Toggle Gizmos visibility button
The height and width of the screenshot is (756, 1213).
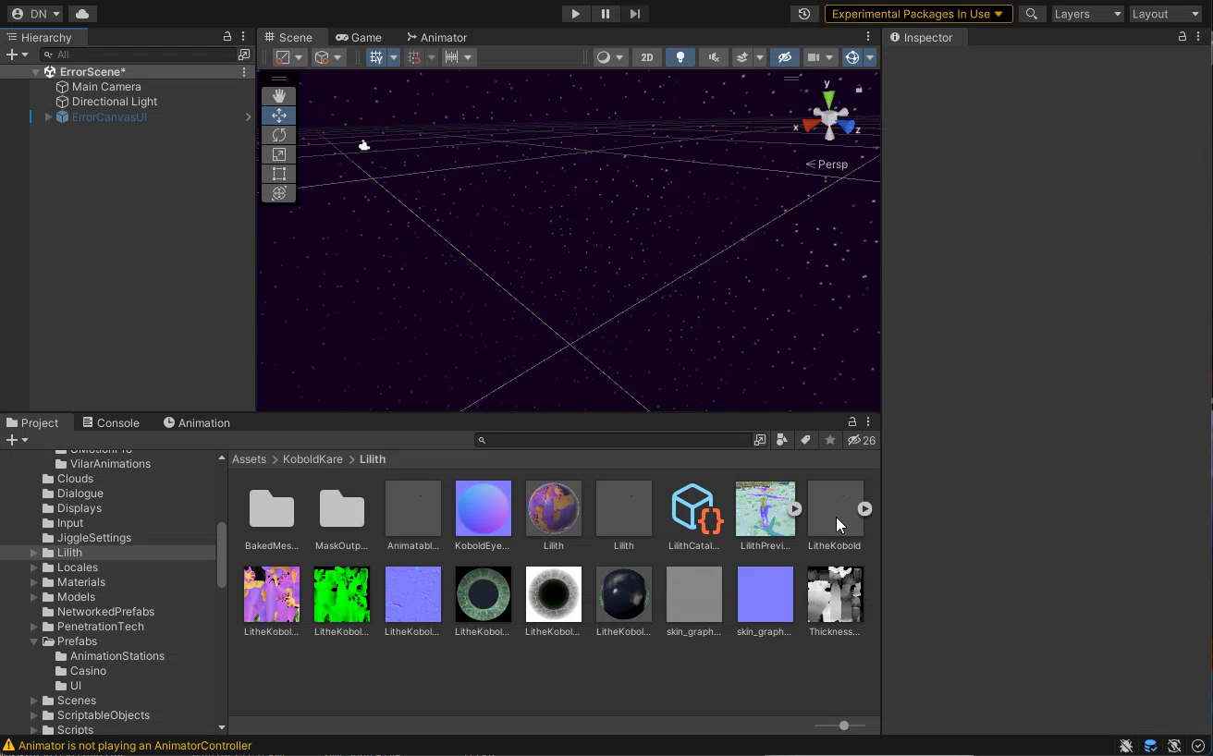(x=852, y=57)
